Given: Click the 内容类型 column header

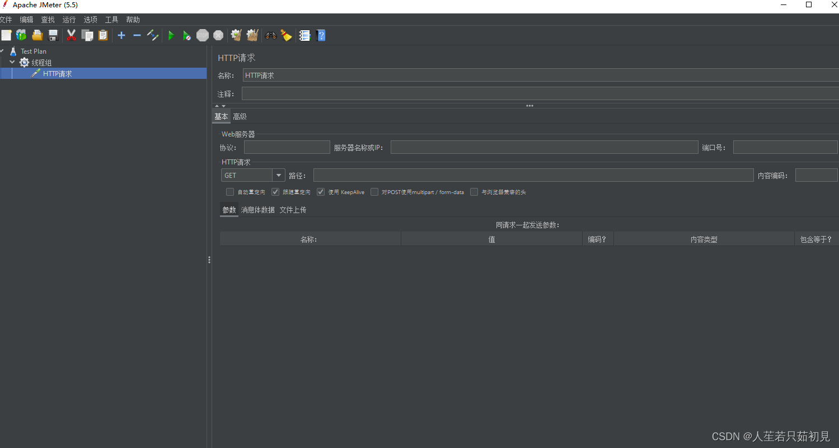Looking at the screenshot, I should click(x=704, y=239).
